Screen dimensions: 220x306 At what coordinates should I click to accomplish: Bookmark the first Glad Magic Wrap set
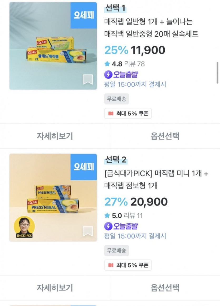(x=88, y=79)
